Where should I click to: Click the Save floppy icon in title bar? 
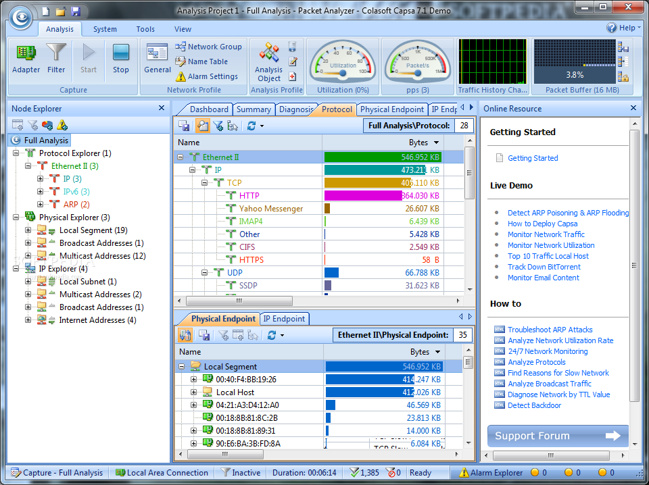tap(75, 11)
